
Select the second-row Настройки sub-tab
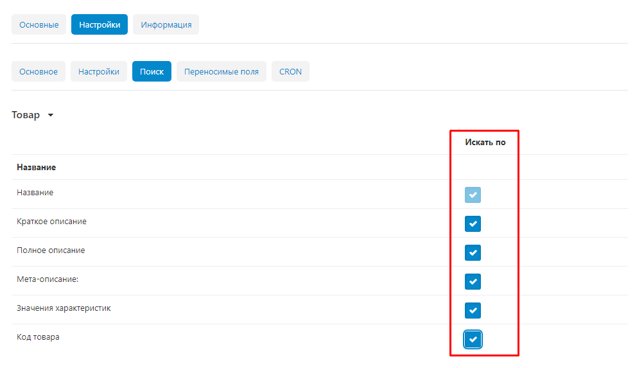[x=99, y=71]
